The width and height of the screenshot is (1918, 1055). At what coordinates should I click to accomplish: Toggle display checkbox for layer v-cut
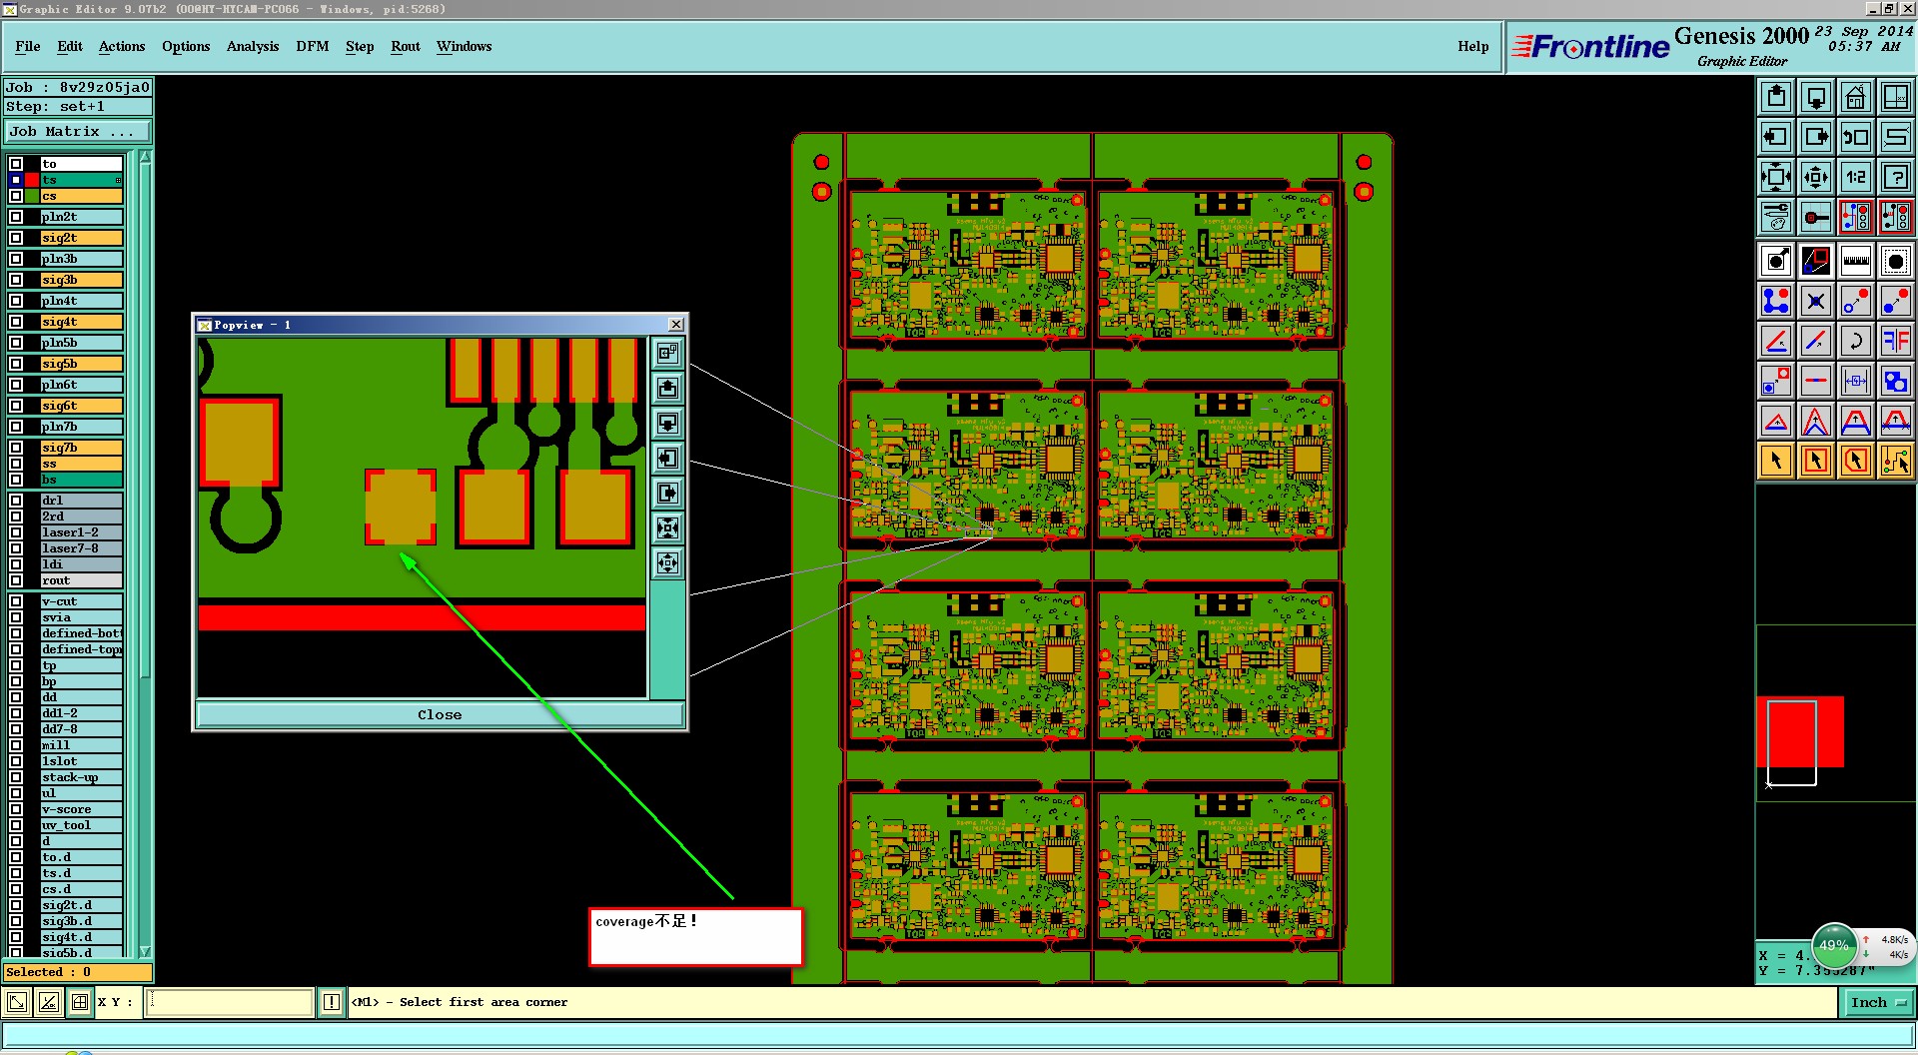pyautogui.click(x=16, y=601)
